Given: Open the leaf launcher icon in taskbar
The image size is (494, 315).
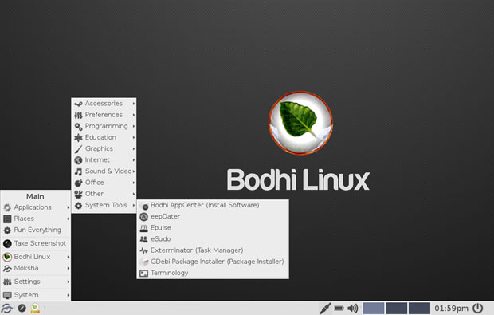Looking at the screenshot, I should point(35,308).
